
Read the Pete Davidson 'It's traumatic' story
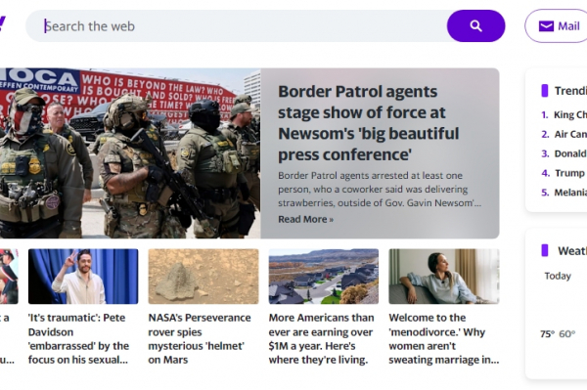click(78, 338)
